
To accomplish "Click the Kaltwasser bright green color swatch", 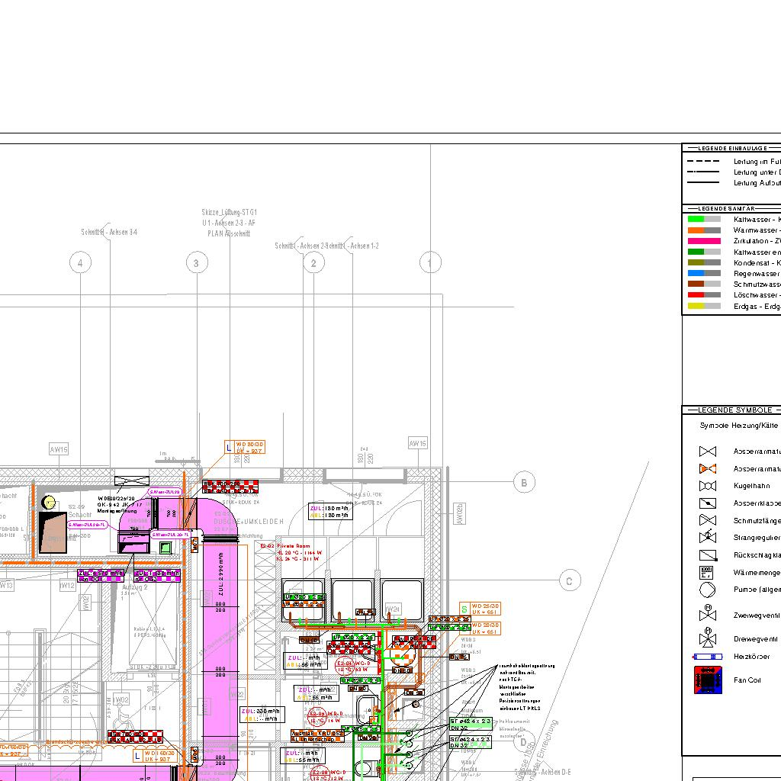I will point(696,219).
